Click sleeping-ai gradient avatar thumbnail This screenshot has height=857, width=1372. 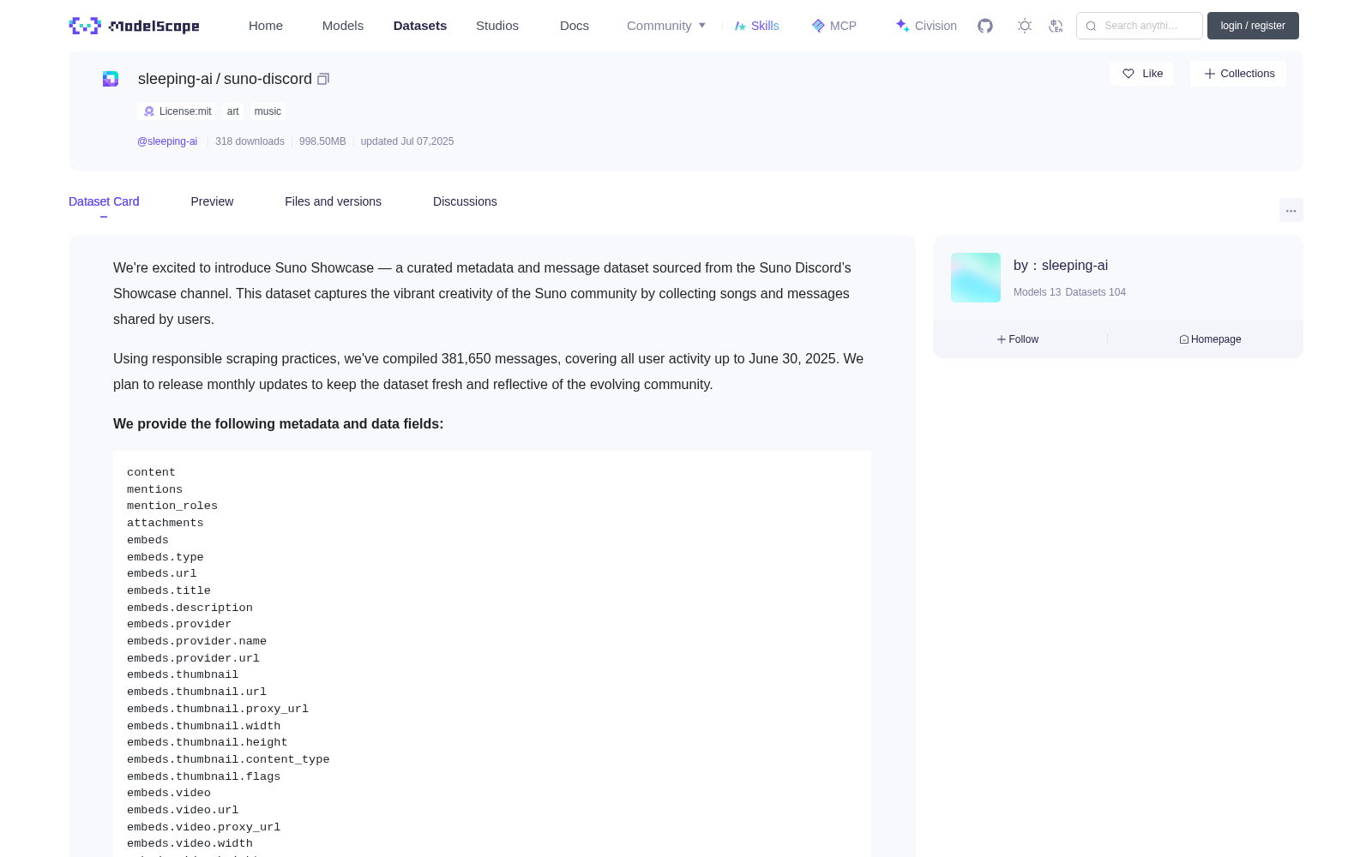click(976, 278)
